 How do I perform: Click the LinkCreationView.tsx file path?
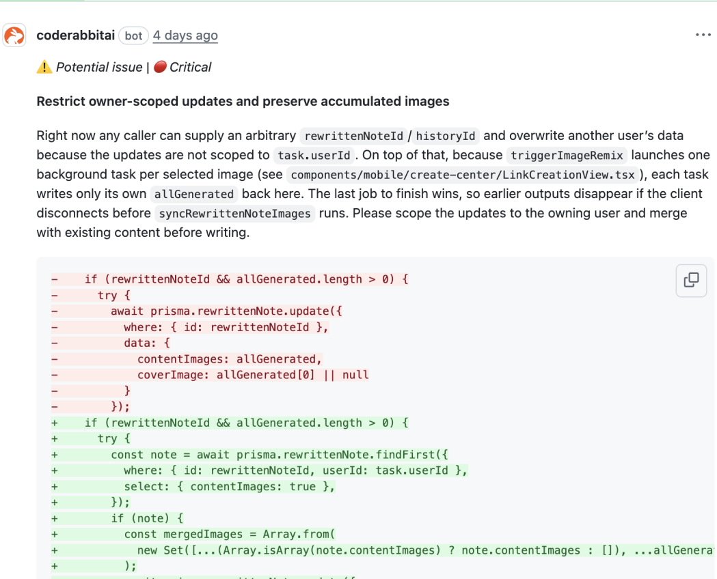[x=463, y=175]
